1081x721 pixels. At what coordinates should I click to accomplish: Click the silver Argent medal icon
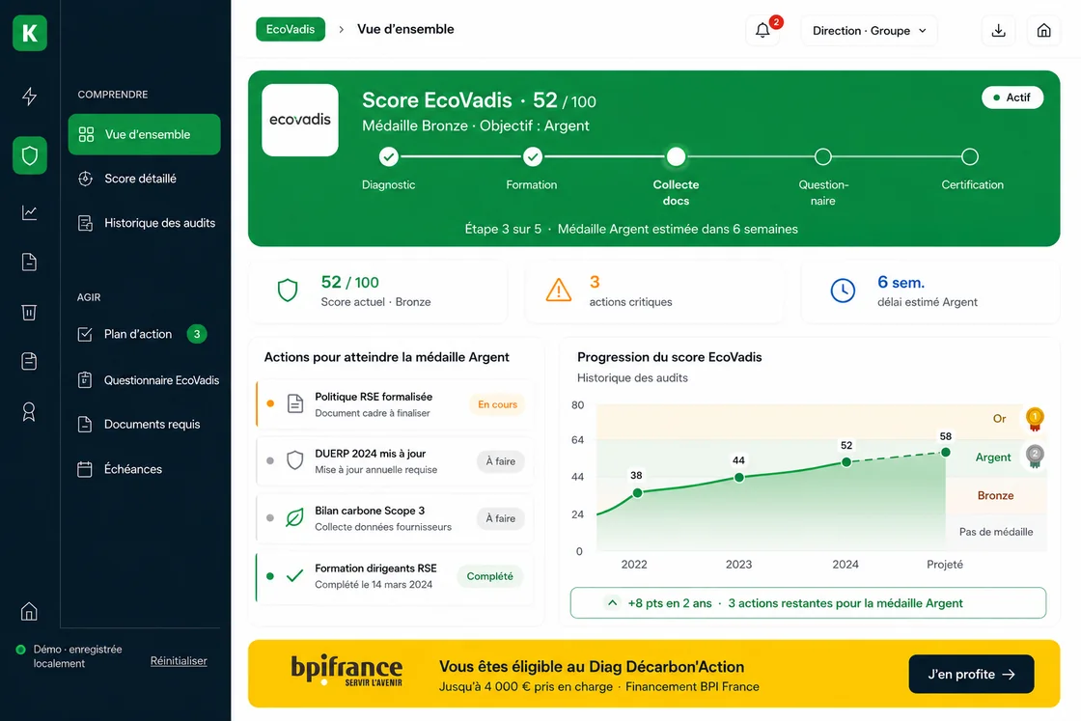coord(1034,457)
